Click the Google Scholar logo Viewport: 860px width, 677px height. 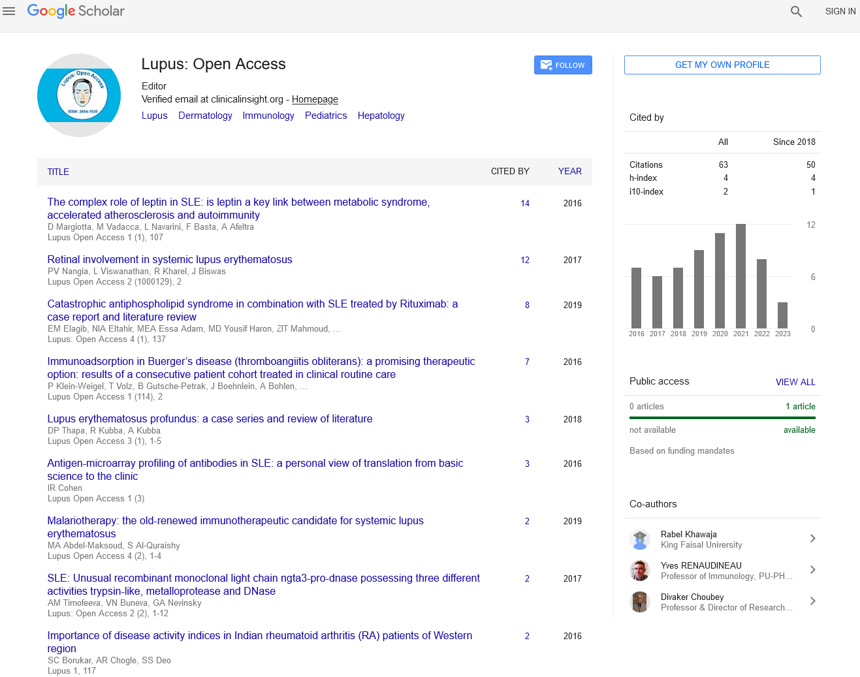tap(76, 11)
